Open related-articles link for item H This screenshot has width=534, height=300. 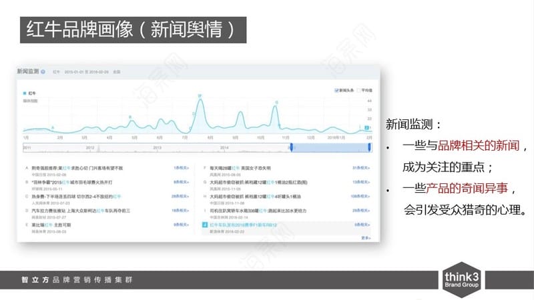pyautogui.click(x=360, y=197)
